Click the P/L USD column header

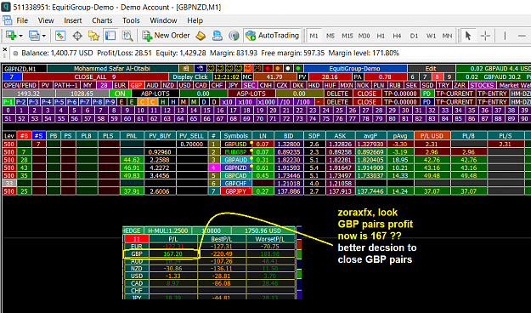432,136
